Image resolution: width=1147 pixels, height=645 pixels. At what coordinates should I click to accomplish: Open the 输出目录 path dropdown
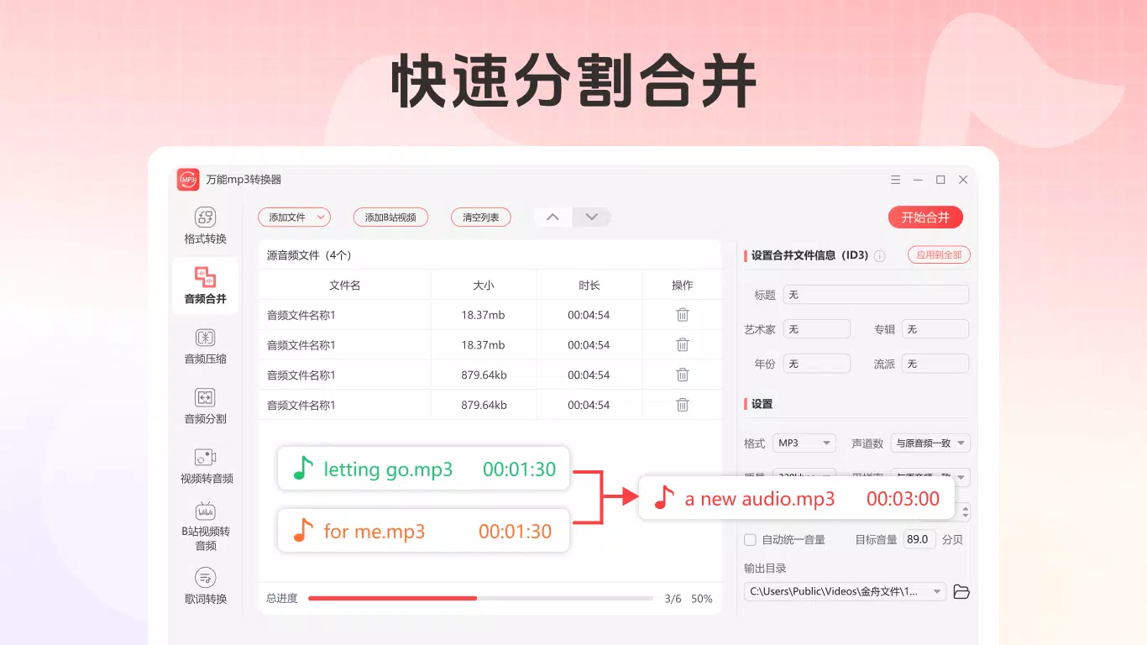846,592
